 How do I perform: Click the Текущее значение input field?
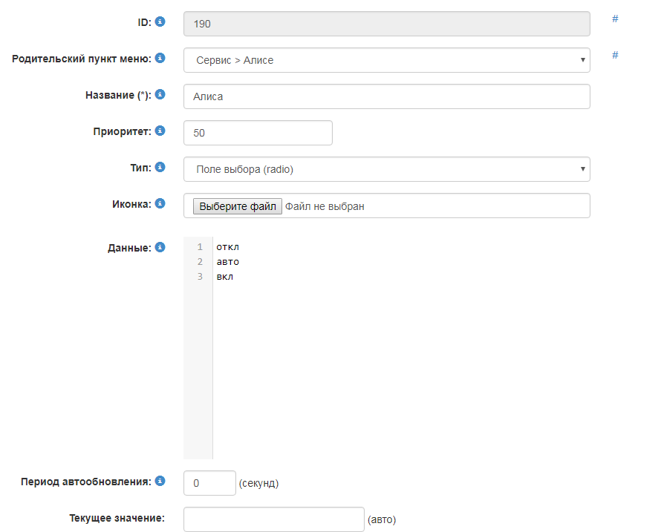[273, 519]
